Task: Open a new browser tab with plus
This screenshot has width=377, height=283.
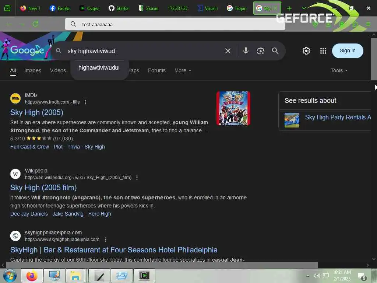Action: click(x=289, y=8)
